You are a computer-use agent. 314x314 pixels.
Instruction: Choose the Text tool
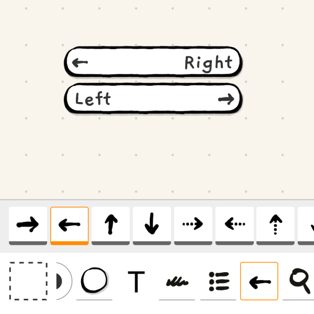pos(137,282)
